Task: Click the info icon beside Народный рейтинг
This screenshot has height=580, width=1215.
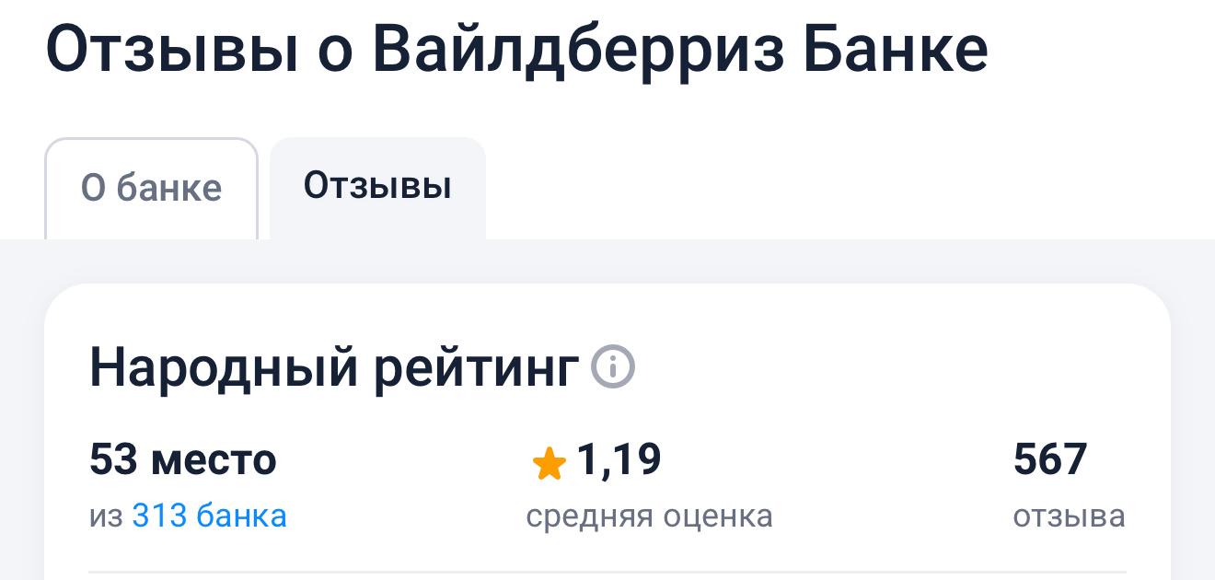Action: (x=613, y=368)
